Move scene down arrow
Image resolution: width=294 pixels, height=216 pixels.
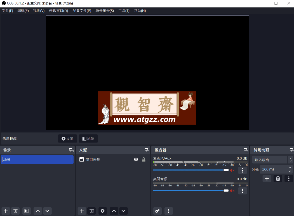(47, 211)
